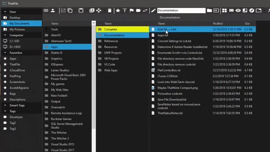Collapse the Tags section in sidebar

(5, 111)
